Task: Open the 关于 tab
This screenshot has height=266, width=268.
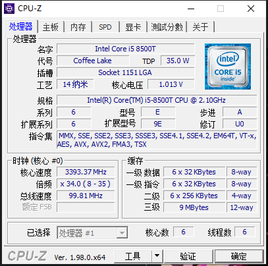Action: [x=200, y=27]
